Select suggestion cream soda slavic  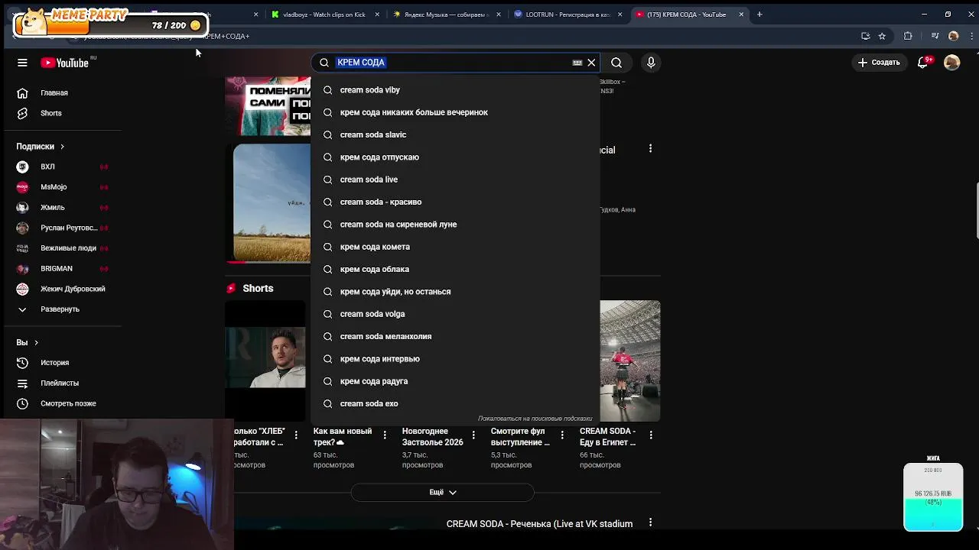[455, 134]
